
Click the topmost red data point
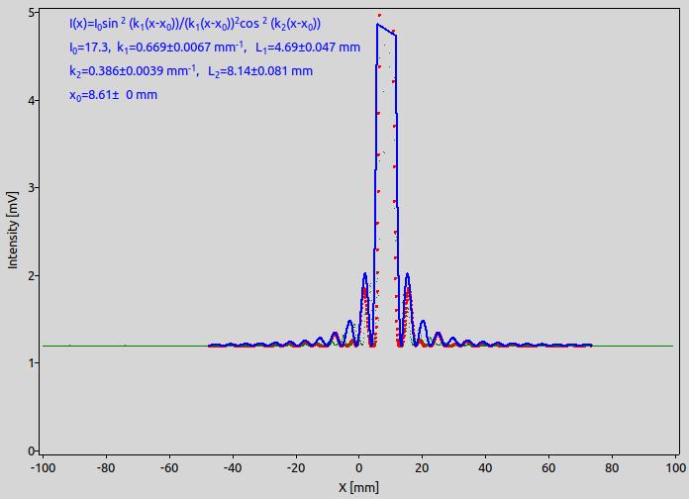(379, 15)
